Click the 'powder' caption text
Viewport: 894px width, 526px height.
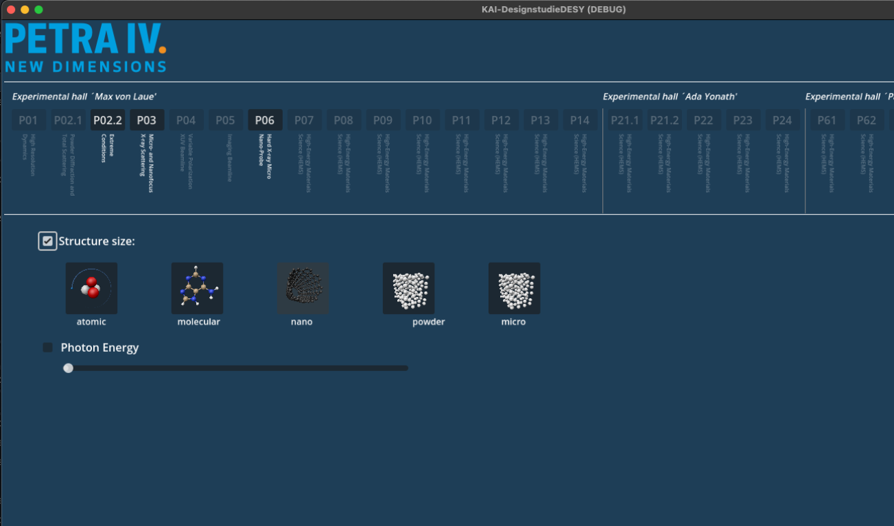429,322
